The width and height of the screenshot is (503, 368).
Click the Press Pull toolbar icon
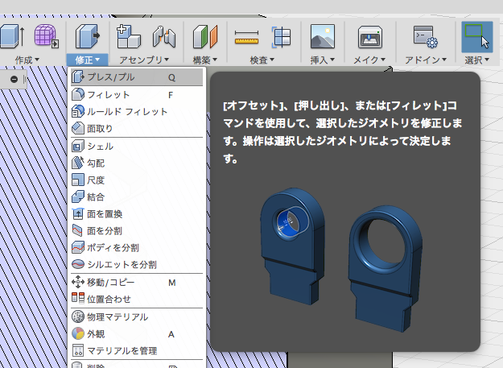pos(87,36)
